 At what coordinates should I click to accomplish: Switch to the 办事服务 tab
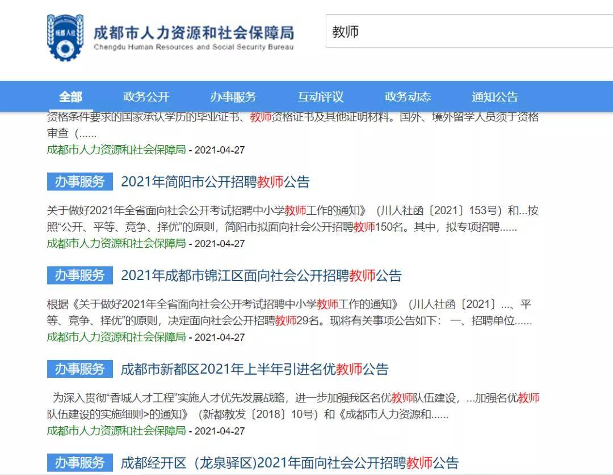pos(233,97)
